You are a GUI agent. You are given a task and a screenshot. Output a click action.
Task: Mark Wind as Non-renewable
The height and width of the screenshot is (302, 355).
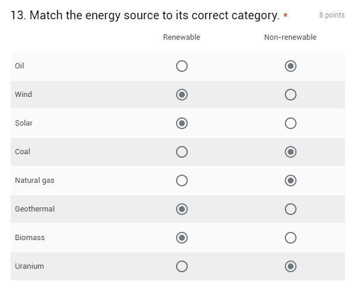click(290, 95)
